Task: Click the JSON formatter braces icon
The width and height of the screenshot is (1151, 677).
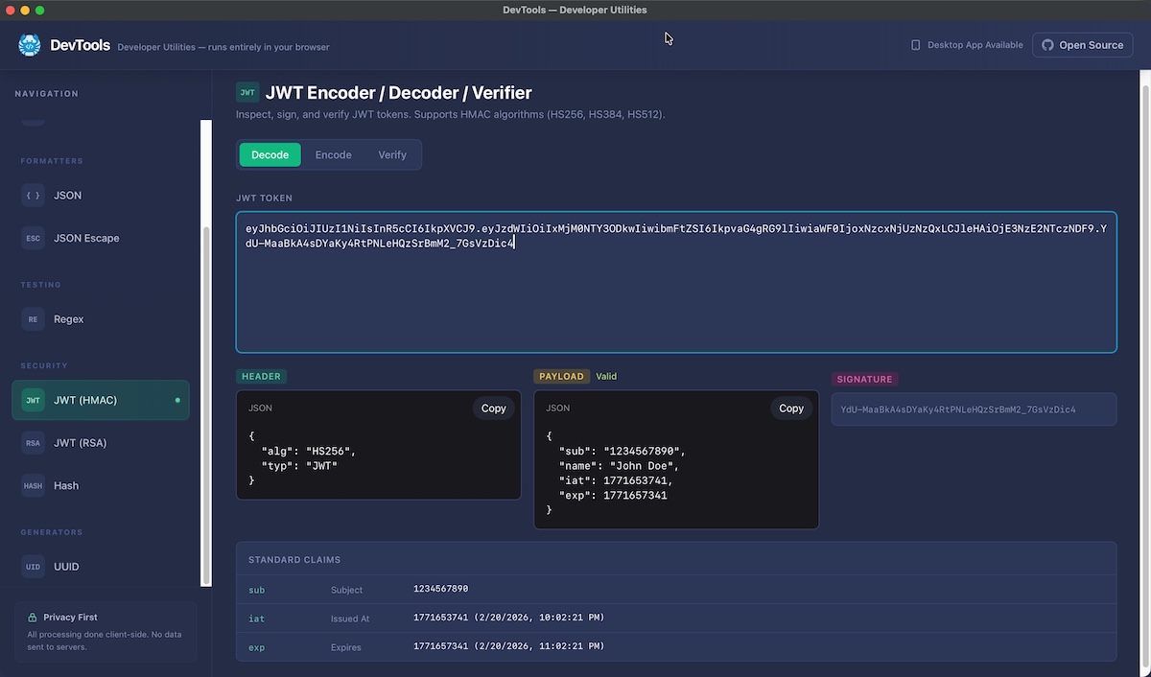Action: pos(34,195)
